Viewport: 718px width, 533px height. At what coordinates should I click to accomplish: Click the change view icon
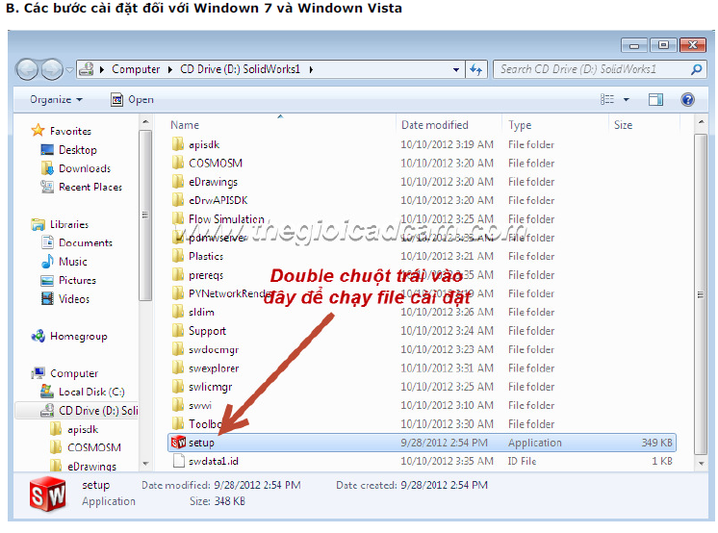[607, 99]
